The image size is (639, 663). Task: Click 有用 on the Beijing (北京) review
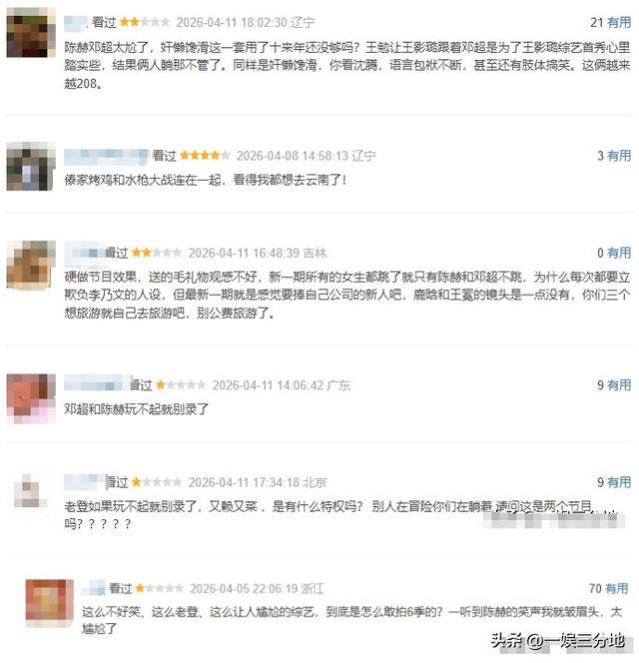[x=619, y=482]
